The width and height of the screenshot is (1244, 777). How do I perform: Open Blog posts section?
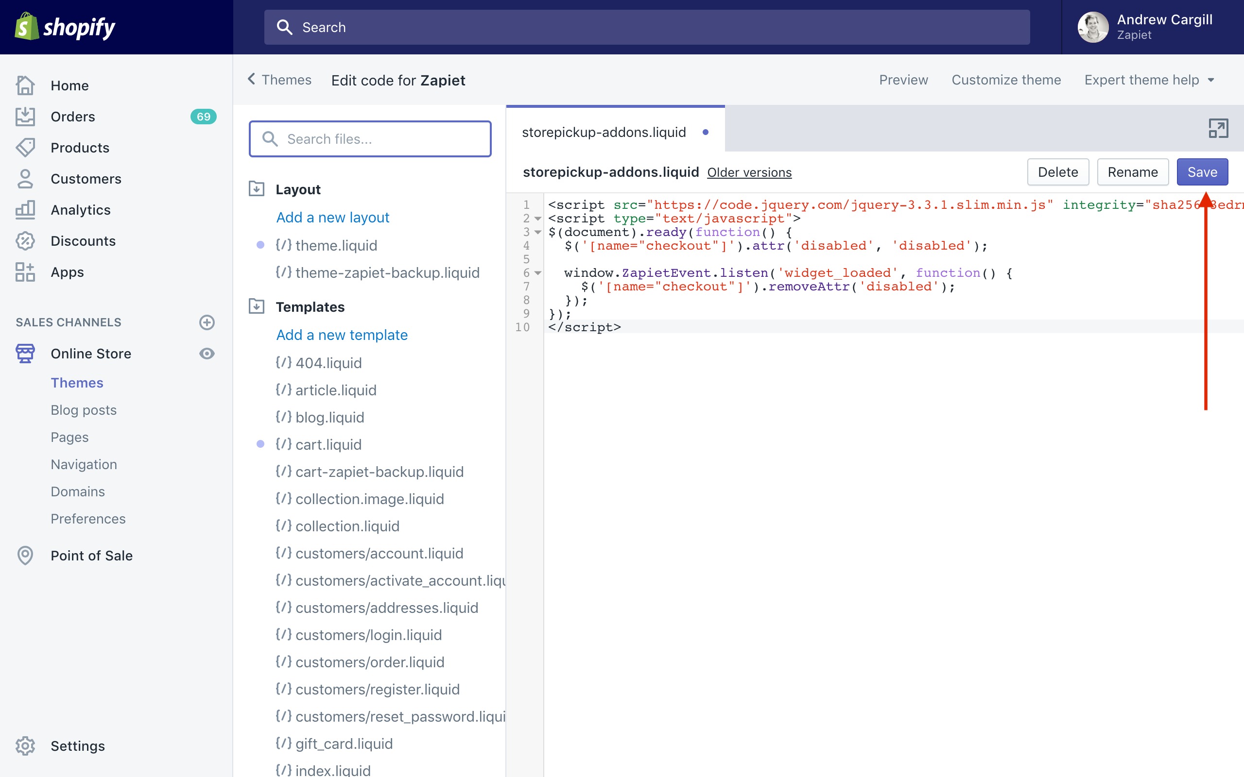tap(84, 410)
